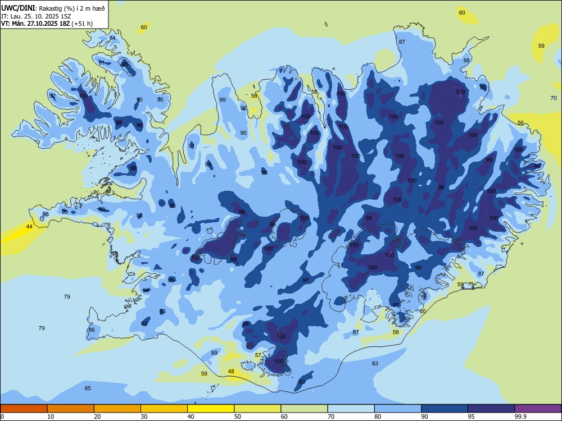Image resolution: width=562 pixels, height=421 pixels.
Task: Select the 'IT: Lau. 25. 10. 2025 15Z' line
Action: (36, 16)
